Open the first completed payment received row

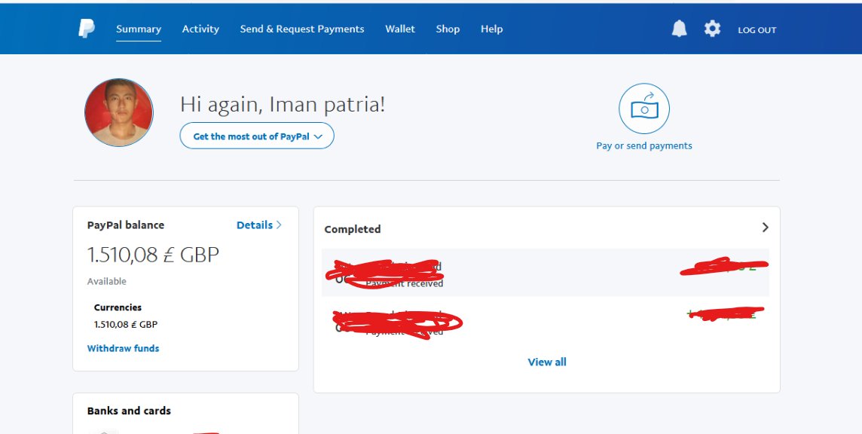tap(546, 273)
